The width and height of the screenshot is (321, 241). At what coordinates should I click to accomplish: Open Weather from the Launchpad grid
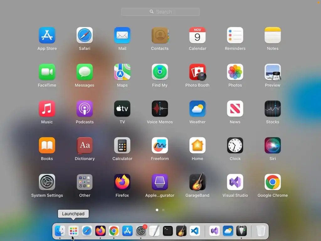[x=197, y=109]
